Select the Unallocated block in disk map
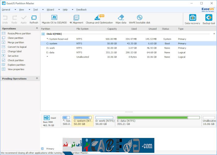This screenshot has width=217, height=155. [x=209, y=120]
